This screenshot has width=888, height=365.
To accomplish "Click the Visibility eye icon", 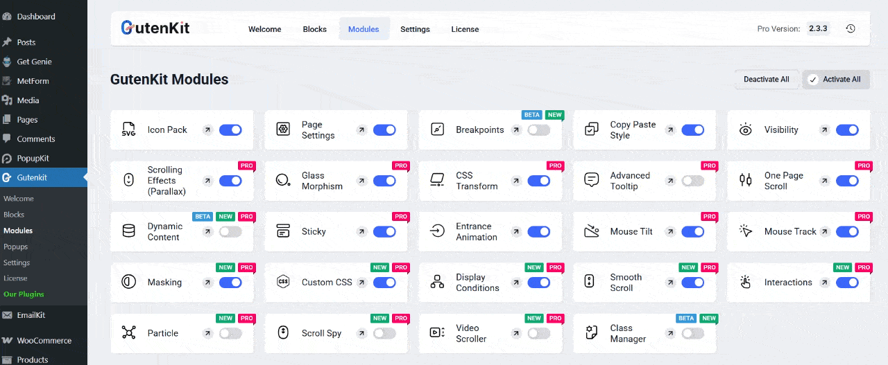I will pos(745,130).
